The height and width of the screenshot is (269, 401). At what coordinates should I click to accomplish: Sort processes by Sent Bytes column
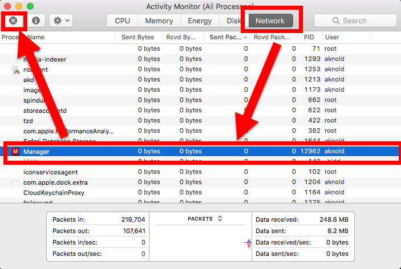tap(138, 37)
